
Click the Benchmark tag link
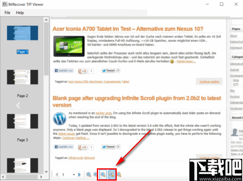[x=96, y=82]
